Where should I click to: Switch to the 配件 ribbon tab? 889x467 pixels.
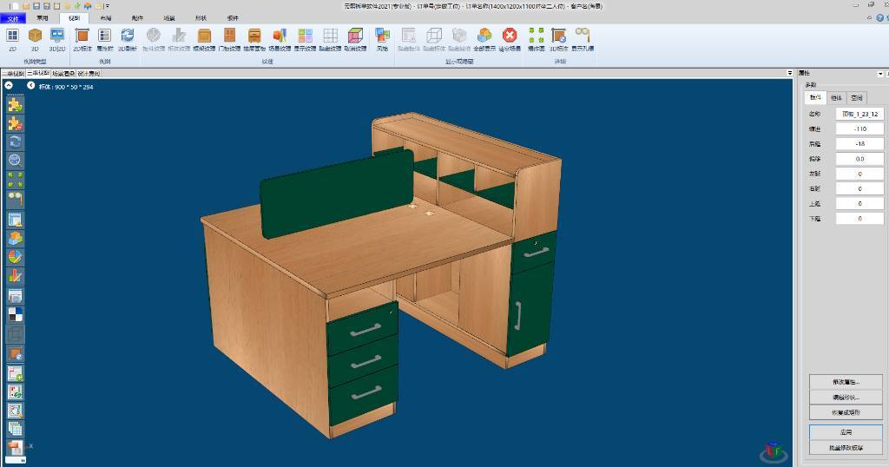coord(137,18)
